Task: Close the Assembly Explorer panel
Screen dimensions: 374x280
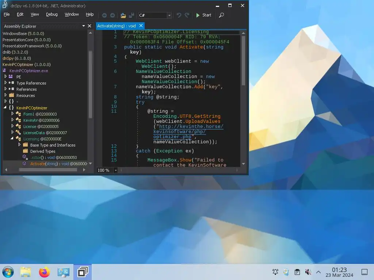Action: 89,26
